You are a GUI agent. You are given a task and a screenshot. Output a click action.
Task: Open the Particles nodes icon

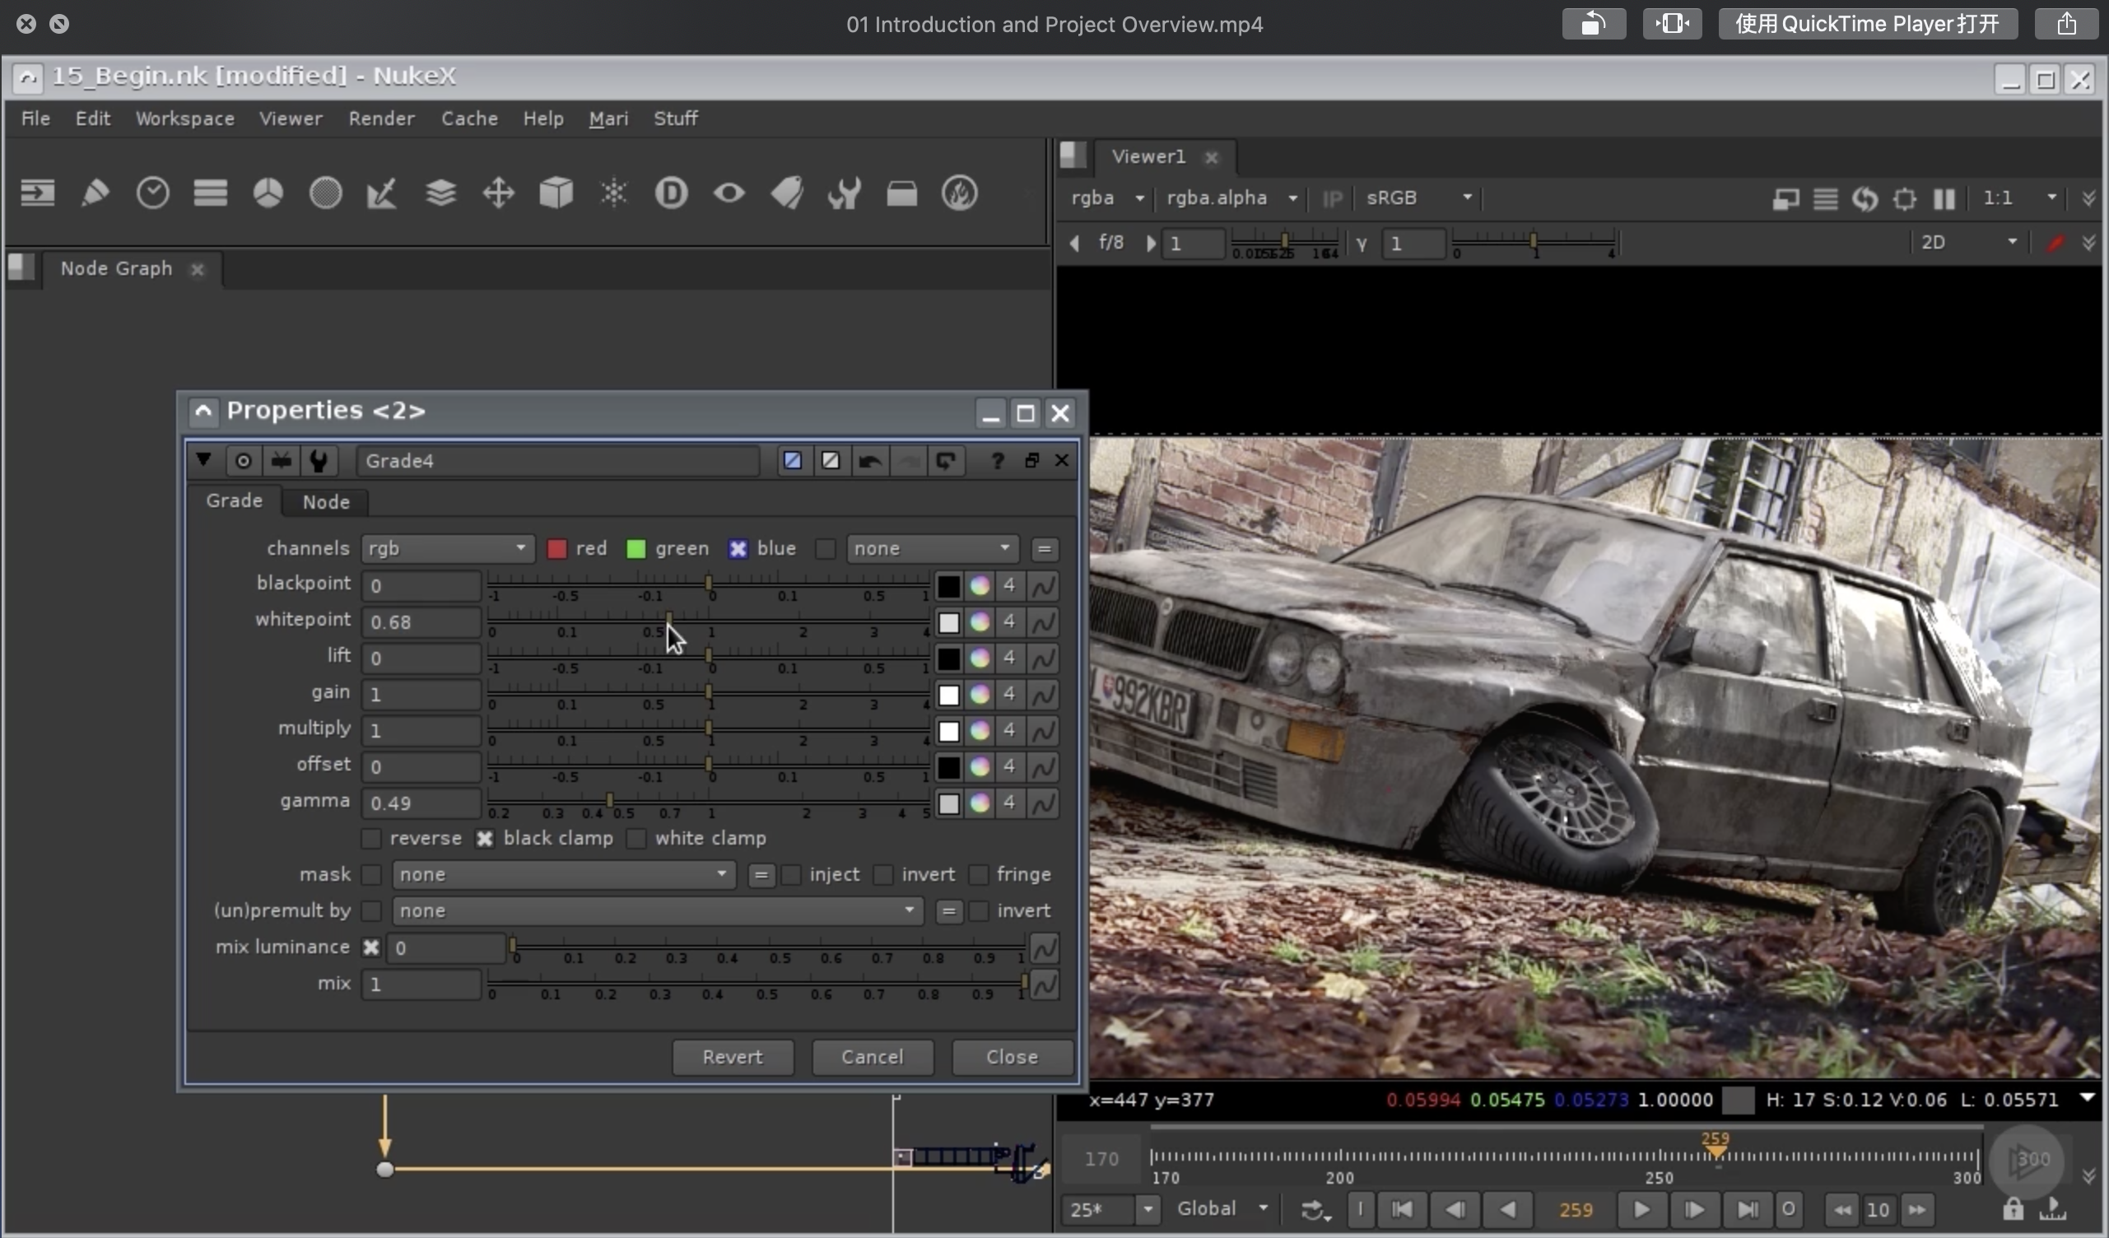(x=613, y=193)
